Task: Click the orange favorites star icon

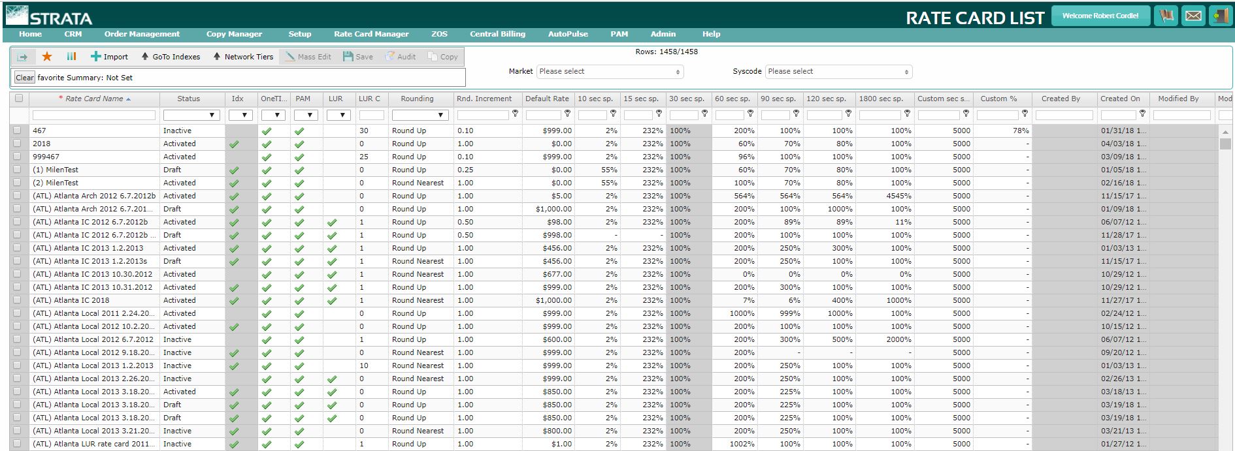Action: click(47, 57)
